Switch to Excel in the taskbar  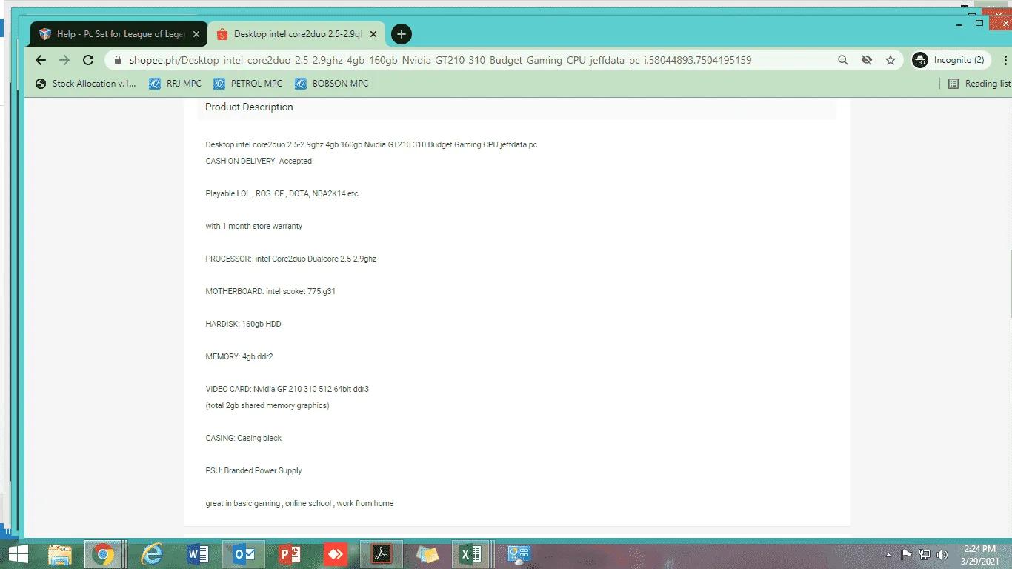(470, 554)
